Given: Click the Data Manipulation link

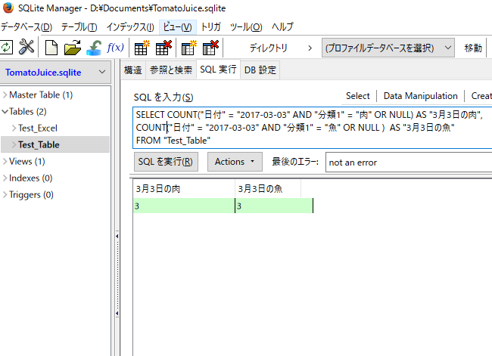Looking at the screenshot, I should [420, 96].
